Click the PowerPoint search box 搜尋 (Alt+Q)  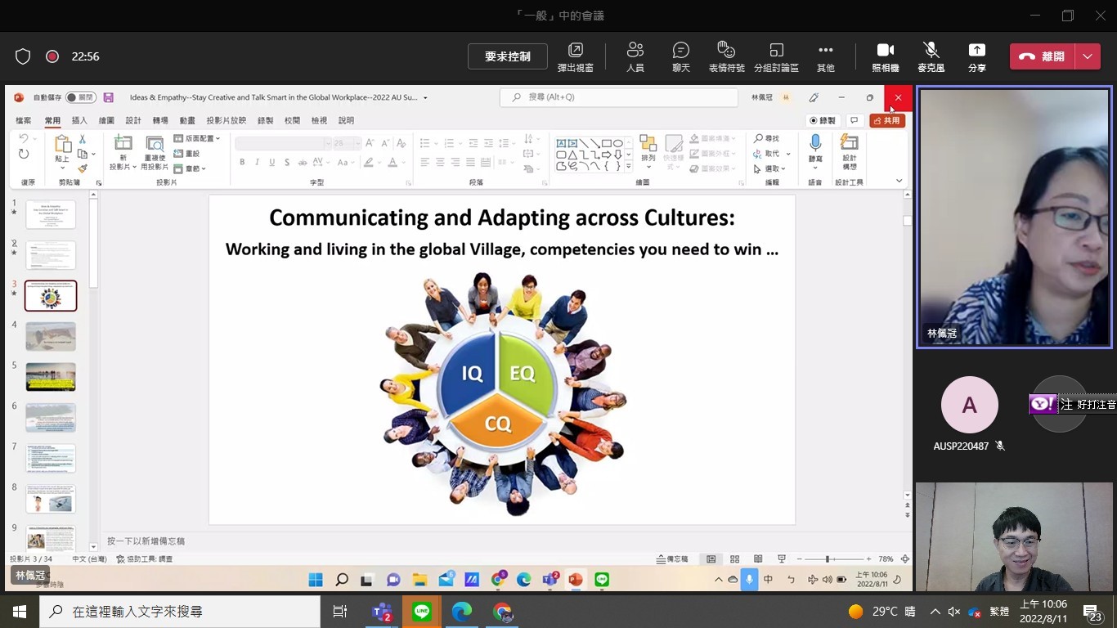click(618, 96)
